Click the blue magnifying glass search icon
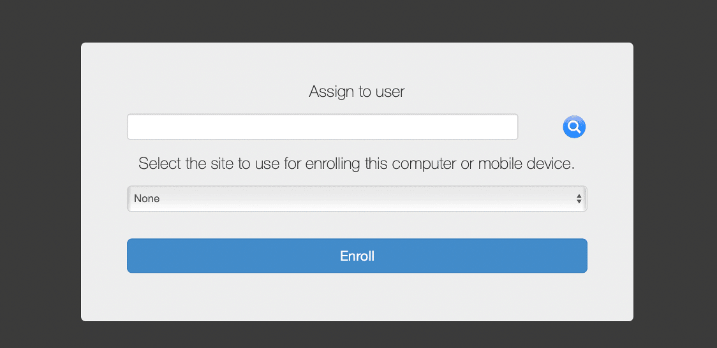 [x=574, y=127]
